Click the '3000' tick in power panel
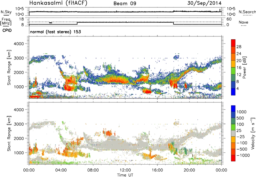Screen dimensions: 256x177 coord(19,58)
